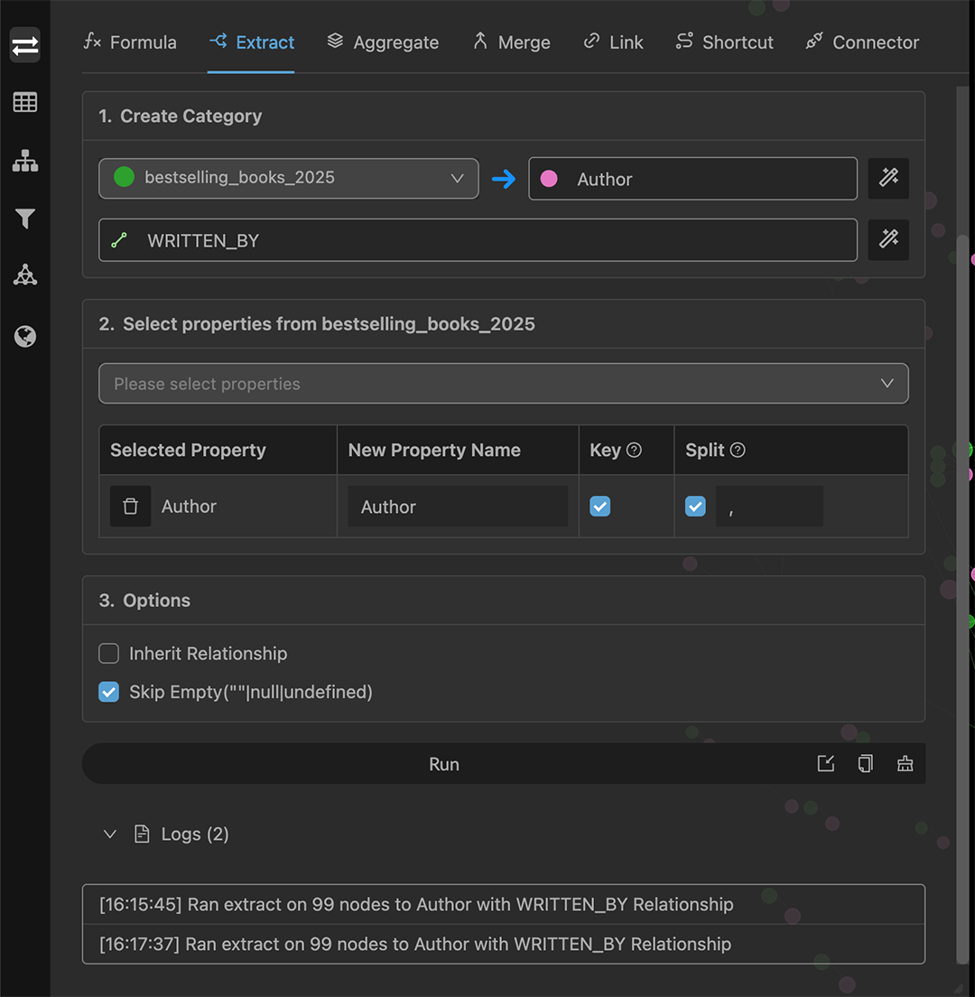Collapse the Logs section
Image resolution: width=975 pixels, height=997 pixels.
coord(109,834)
